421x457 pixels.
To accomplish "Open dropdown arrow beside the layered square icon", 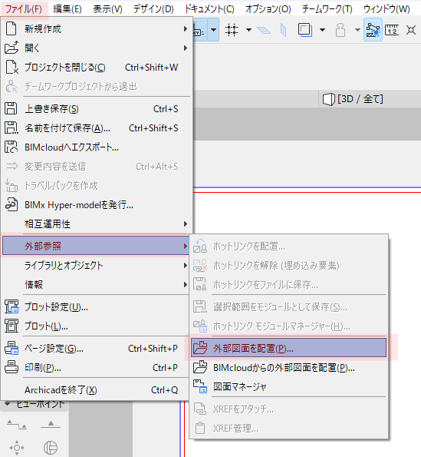I will (322, 30).
